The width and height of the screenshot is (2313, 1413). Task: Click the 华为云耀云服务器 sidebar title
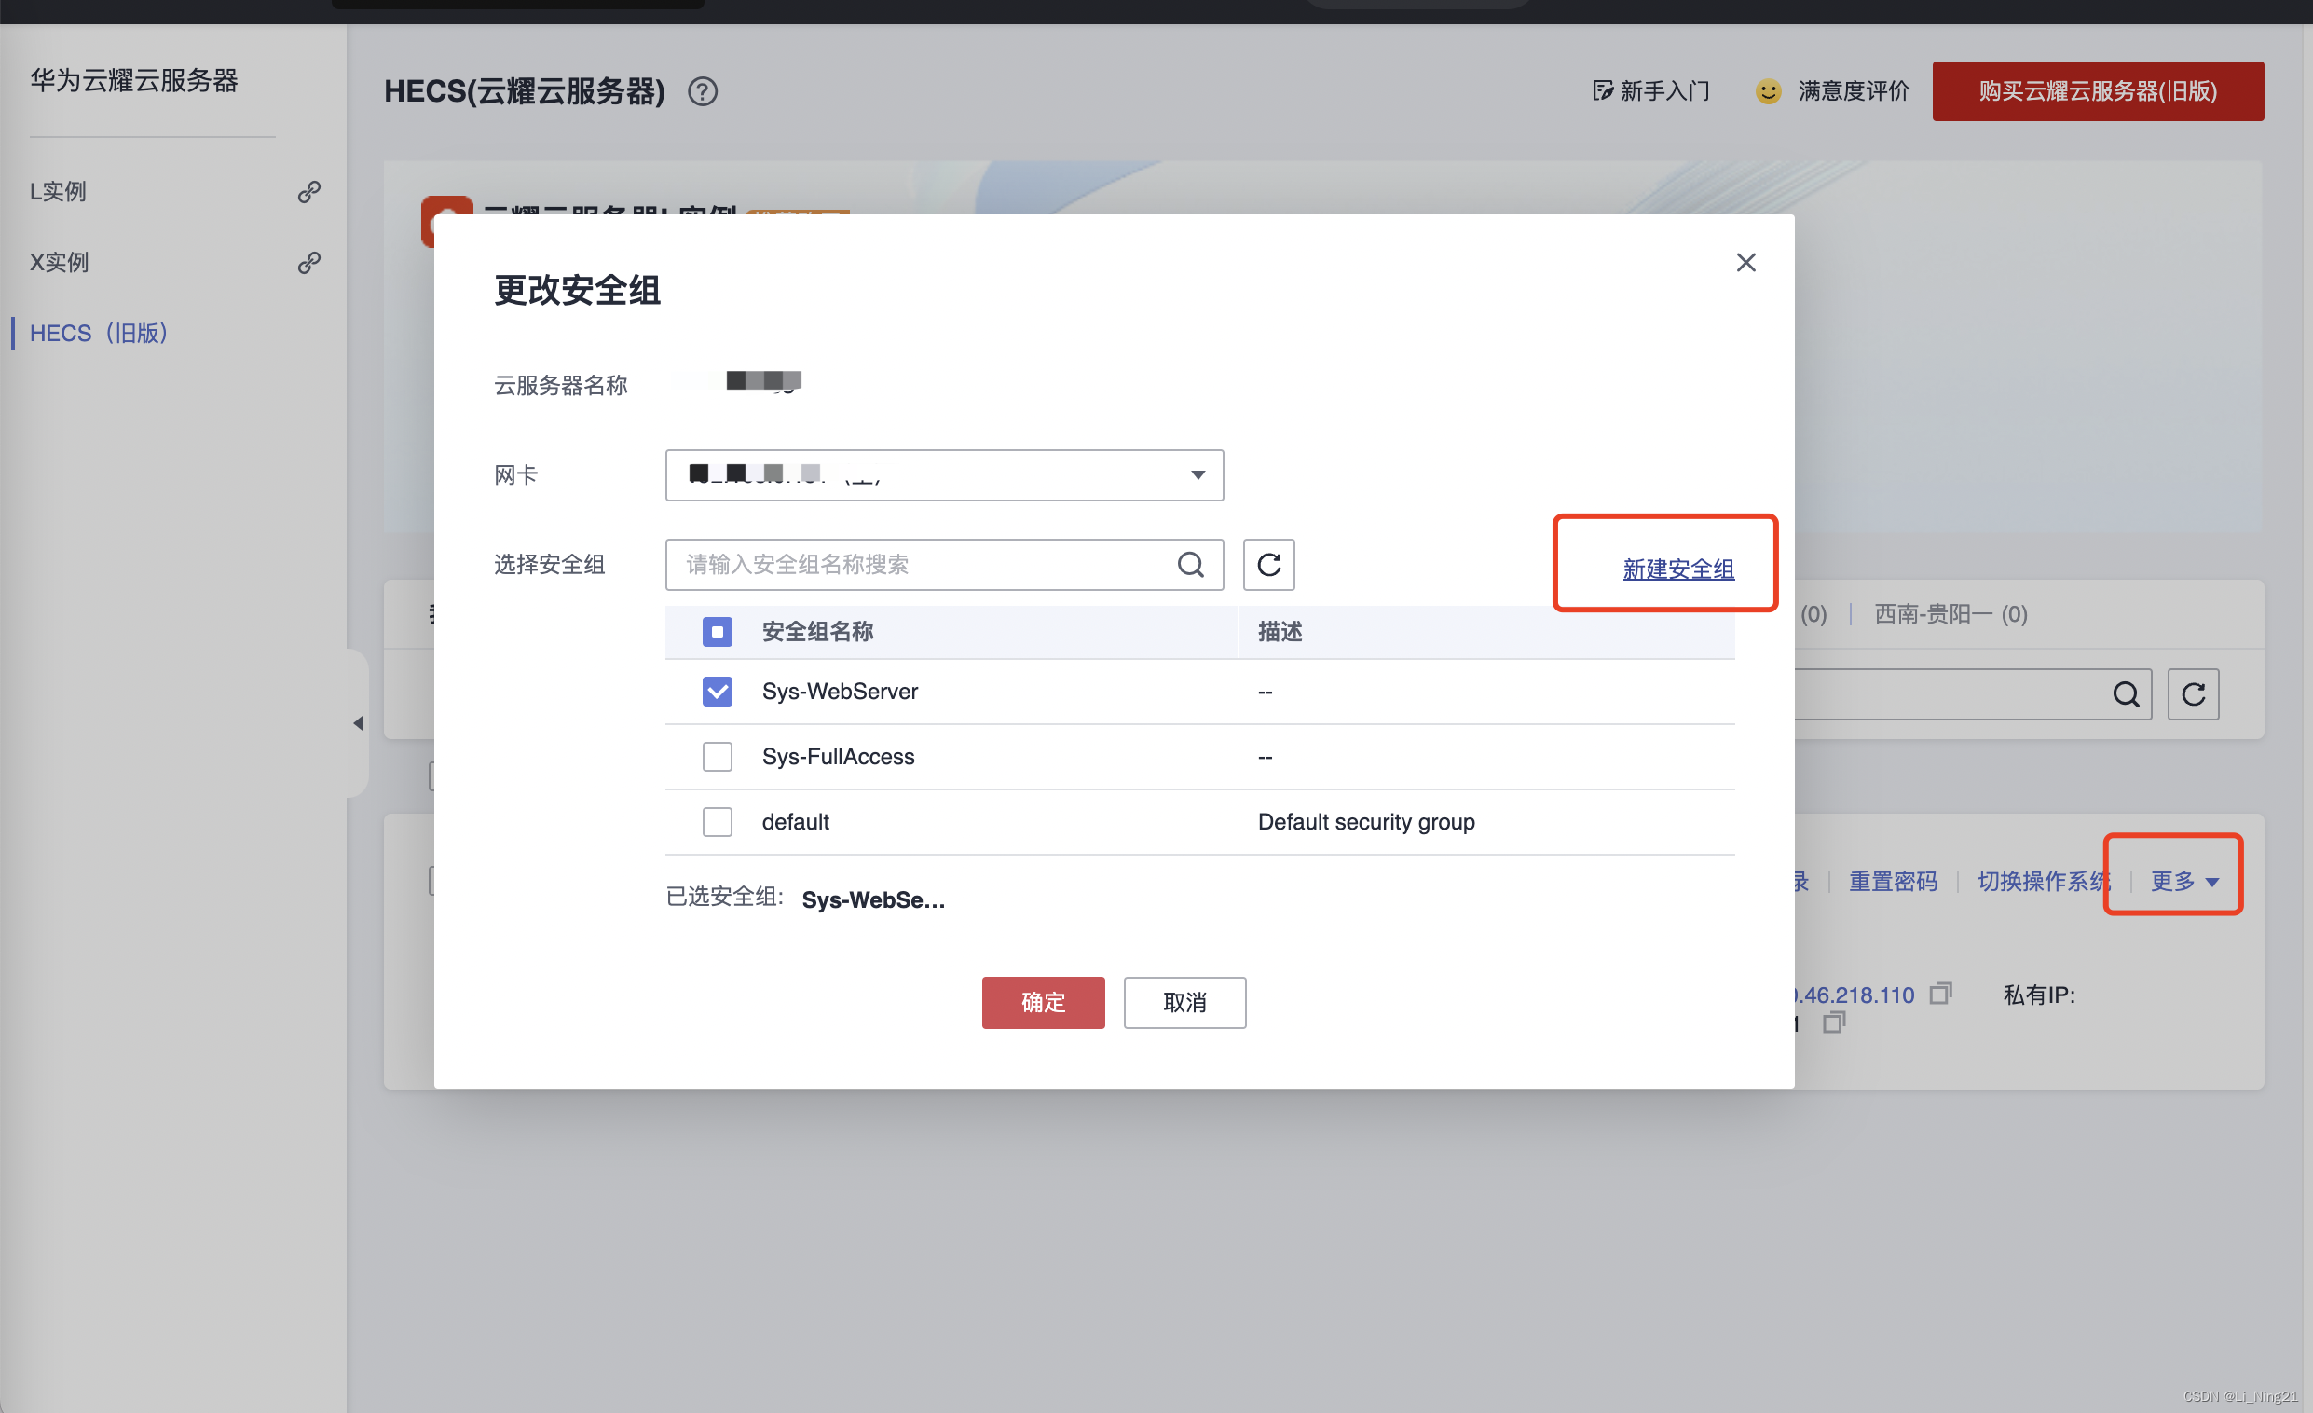tap(134, 81)
